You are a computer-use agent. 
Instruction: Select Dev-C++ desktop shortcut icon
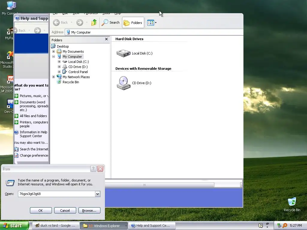[x=9, y=106]
